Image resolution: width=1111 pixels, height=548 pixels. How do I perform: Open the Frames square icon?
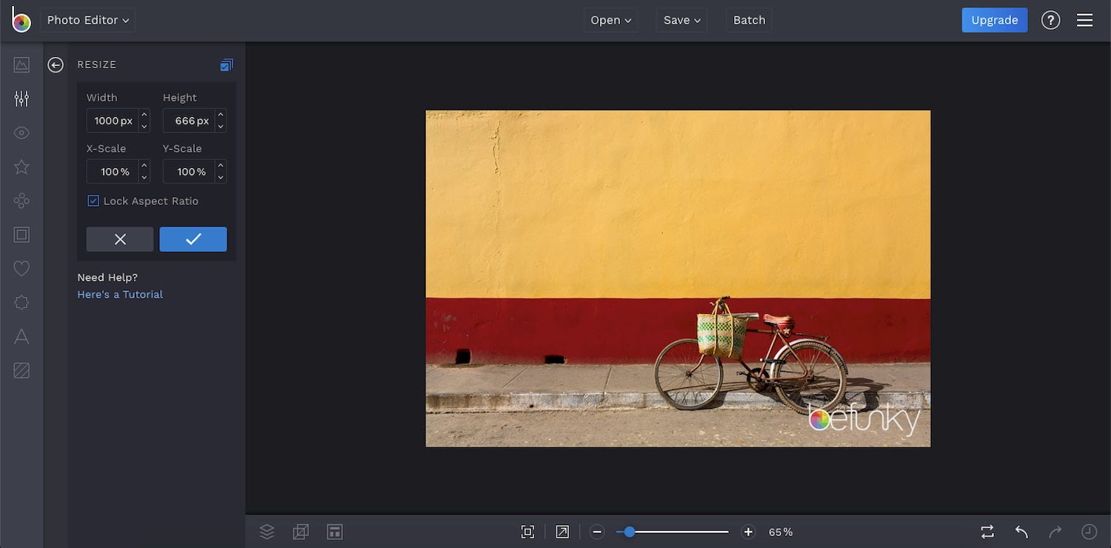pyautogui.click(x=21, y=235)
